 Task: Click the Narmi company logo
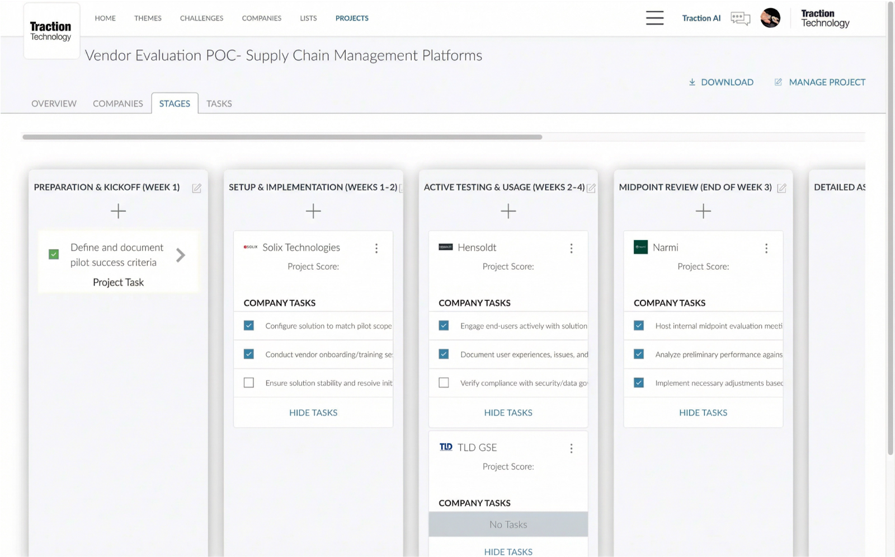pos(640,247)
